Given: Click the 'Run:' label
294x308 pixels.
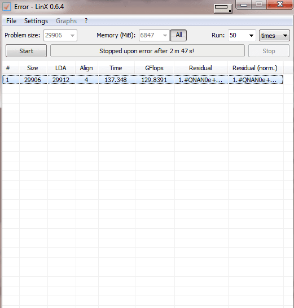Looking at the screenshot, I should pos(218,35).
